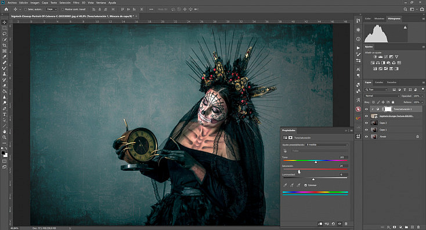Click reset adjustment icon in Propiedades panel

(x=333, y=224)
